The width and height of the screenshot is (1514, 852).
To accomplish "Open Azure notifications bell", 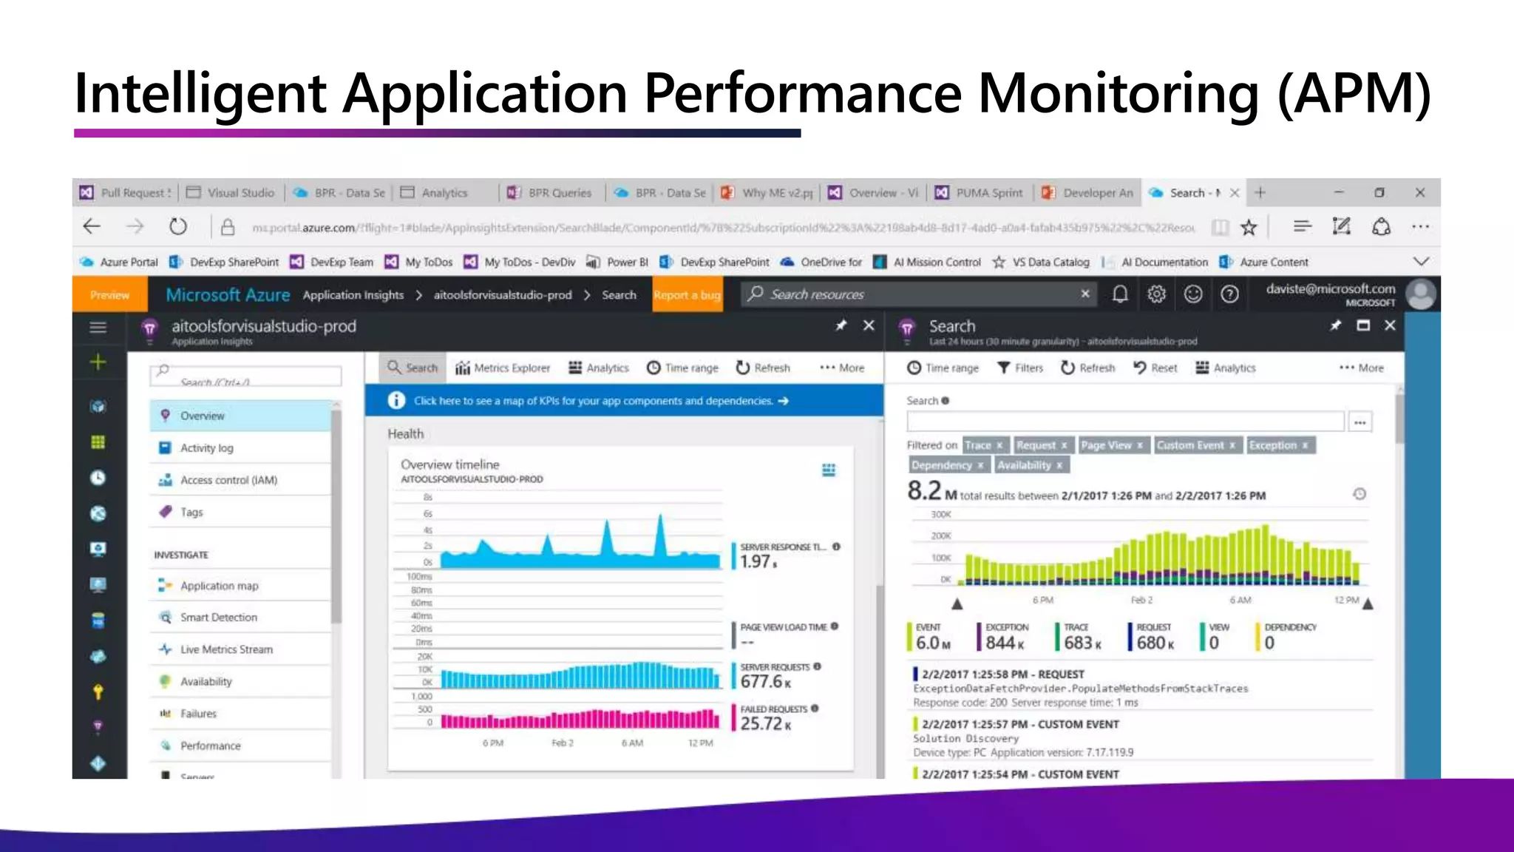I will point(1120,294).
